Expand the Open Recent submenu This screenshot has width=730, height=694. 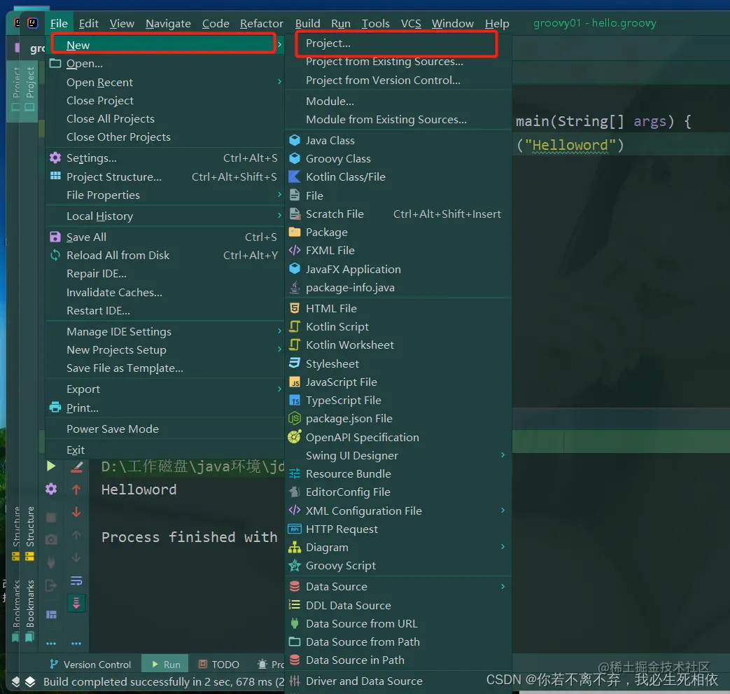pos(279,81)
